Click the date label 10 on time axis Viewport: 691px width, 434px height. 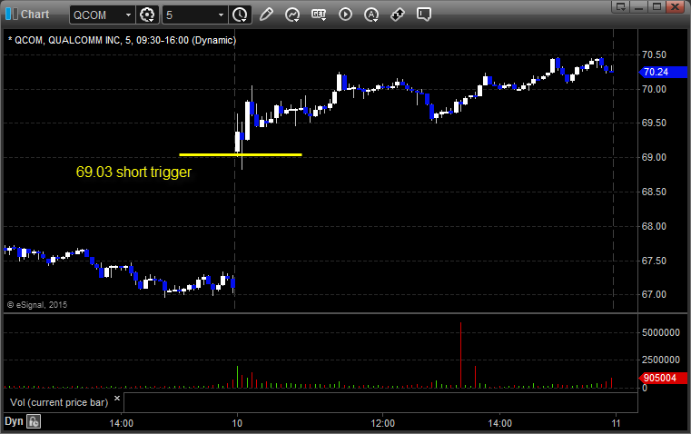[x=237, y=423]
